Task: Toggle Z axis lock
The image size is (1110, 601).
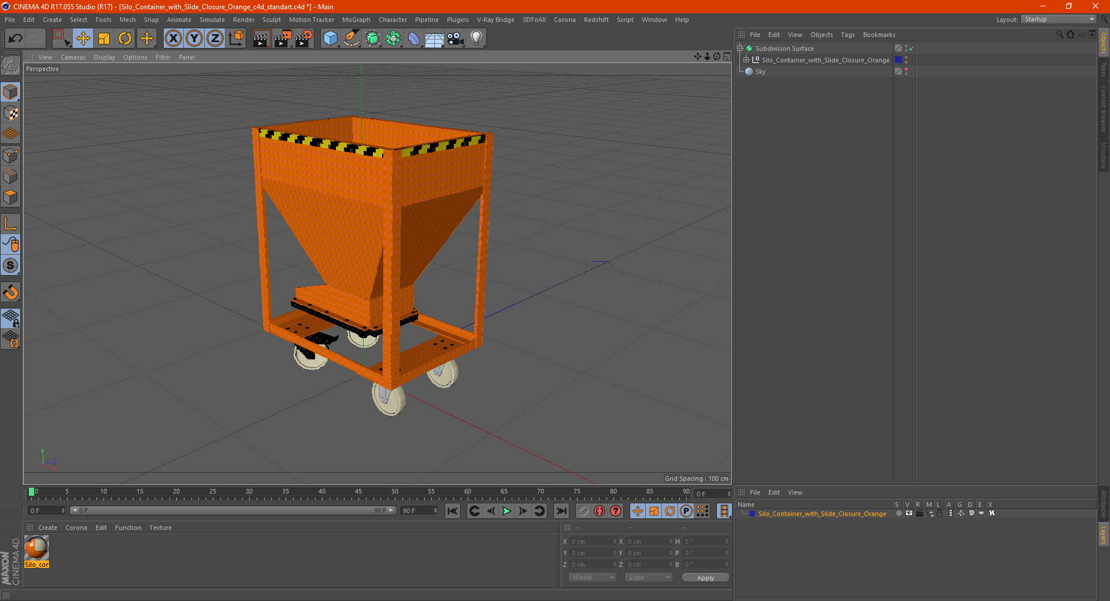Action: [215, 39]
